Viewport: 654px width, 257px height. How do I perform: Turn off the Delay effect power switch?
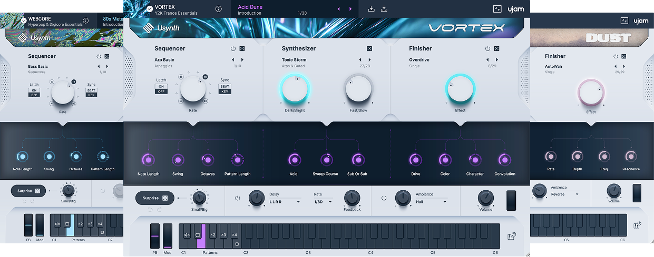pyautogui.click(x=238, y=198)
